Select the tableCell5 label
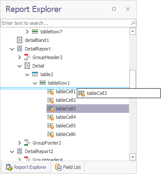Viewport: 161px width, 174px height. 66,126
